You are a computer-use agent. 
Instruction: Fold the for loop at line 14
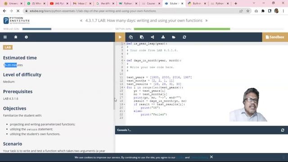click(x=124, y=87)
